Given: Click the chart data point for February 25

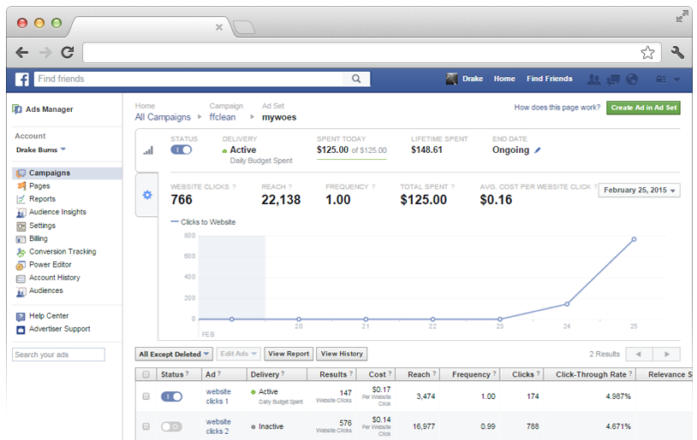Looking at the screenshot, I should (634, 239).
